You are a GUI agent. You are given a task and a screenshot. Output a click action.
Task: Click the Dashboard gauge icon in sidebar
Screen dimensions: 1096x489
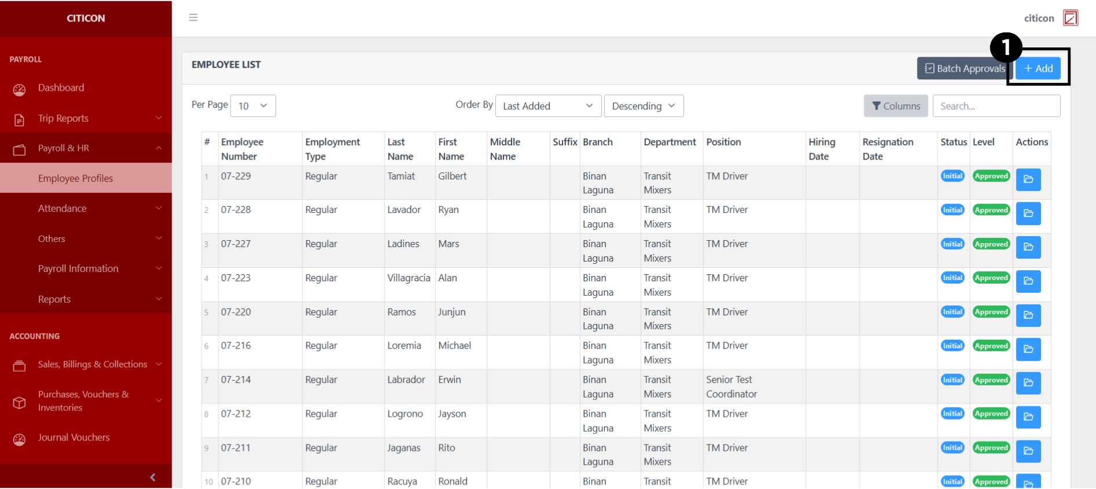[20, 89]
